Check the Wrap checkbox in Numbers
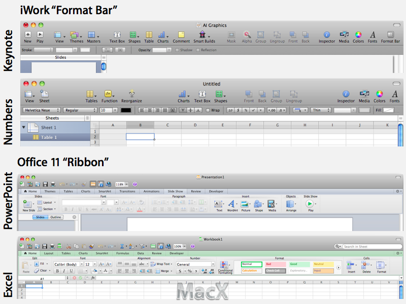The height and width of the screenshot is (304, 406). click(208, 110)
